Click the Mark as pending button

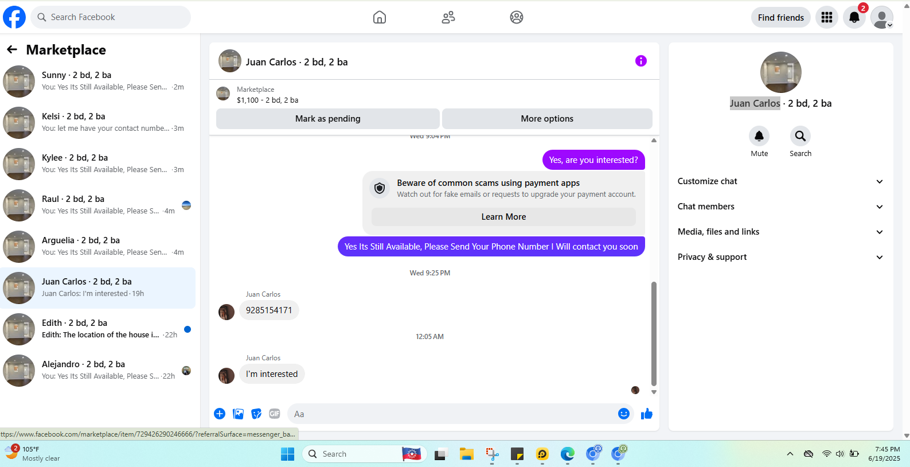328,119
